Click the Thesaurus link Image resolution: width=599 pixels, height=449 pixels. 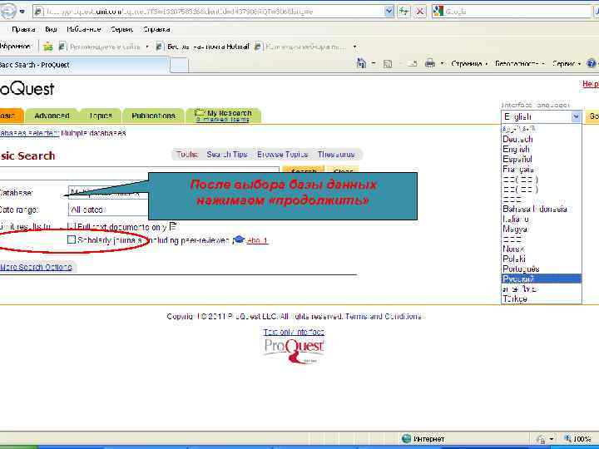[336, 155]
